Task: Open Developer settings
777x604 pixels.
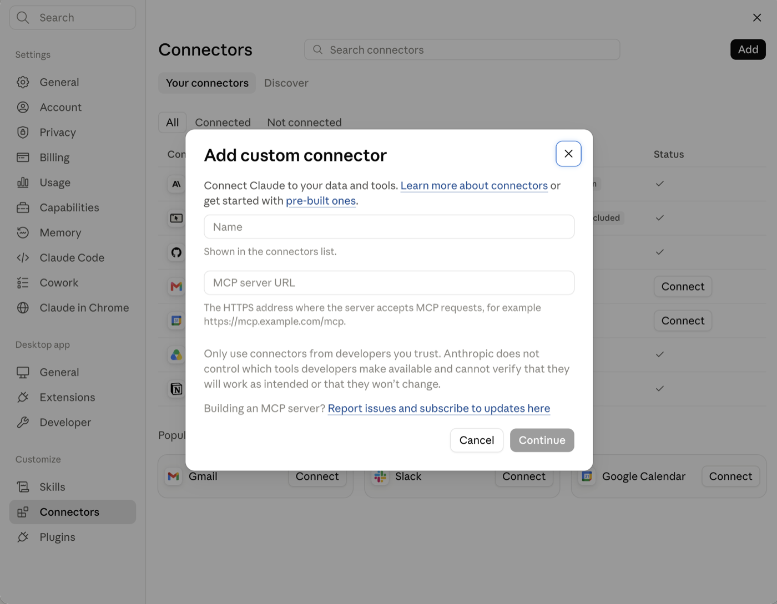Action: 73,422
